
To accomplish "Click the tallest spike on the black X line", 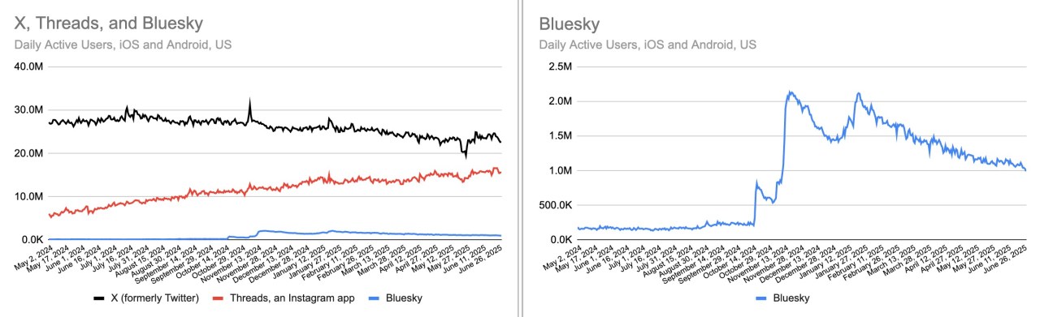I will (x=250, y=101).
